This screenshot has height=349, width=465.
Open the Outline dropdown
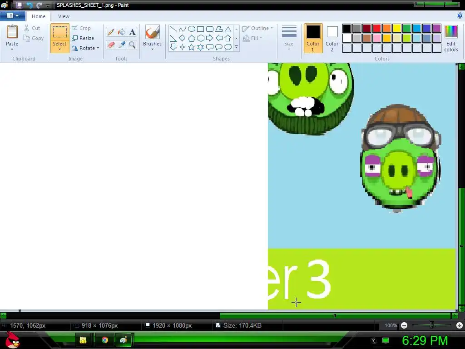258,28
